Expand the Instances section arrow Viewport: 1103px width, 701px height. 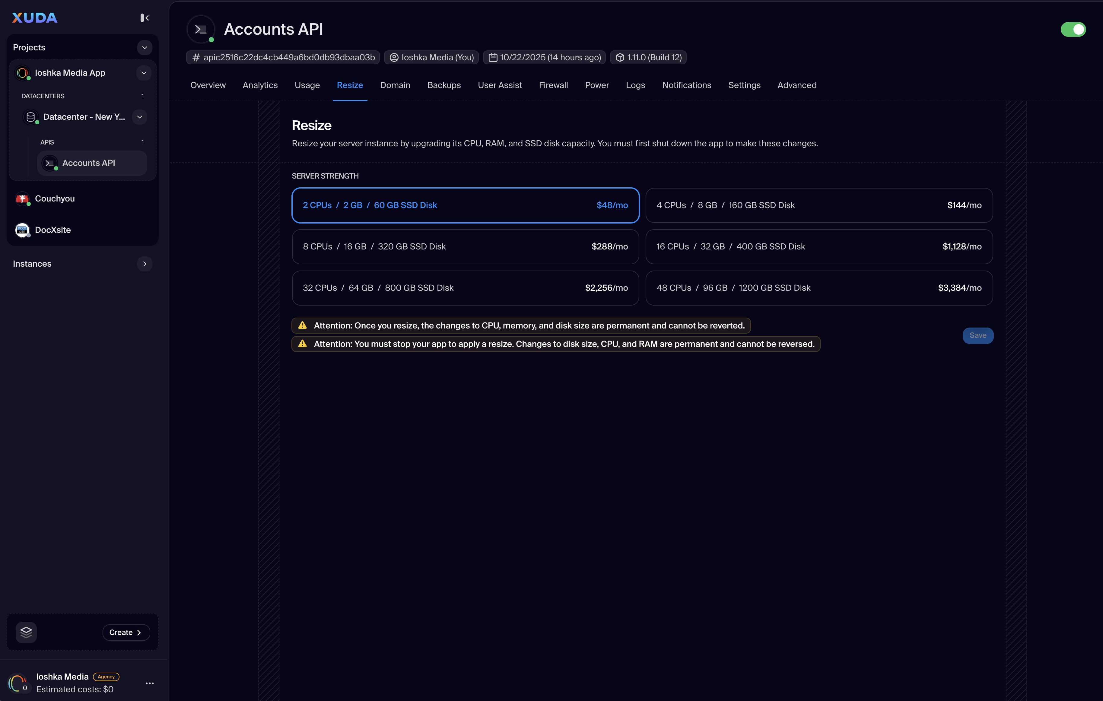coord(144,264)
